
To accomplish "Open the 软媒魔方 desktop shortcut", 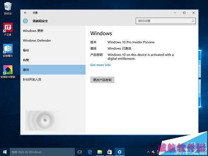I will 8,50.
